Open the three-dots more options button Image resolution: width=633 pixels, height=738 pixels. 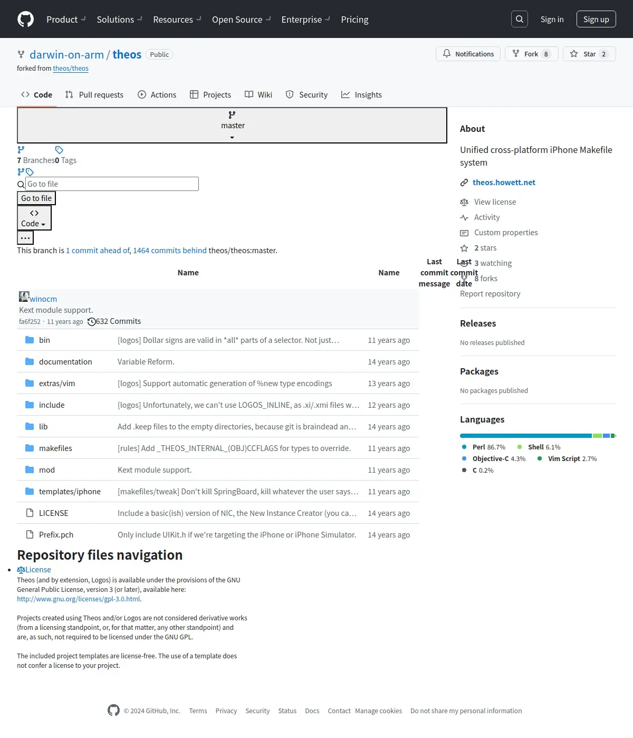[25, 238]
